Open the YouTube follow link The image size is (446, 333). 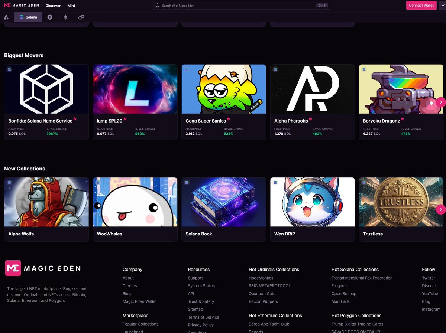430,294
